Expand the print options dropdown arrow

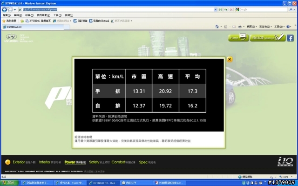pyautogui.click(x=244, y=27)
